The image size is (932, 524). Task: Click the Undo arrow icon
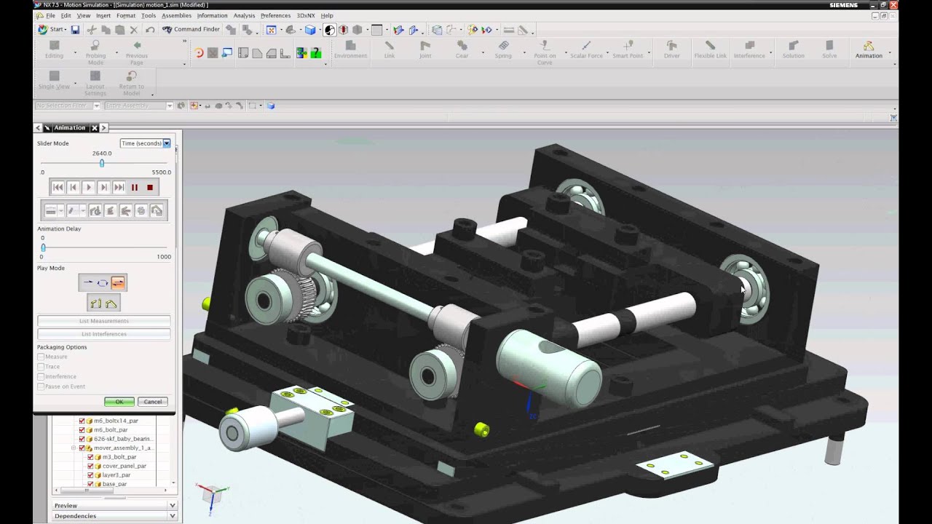pos(150,30)
